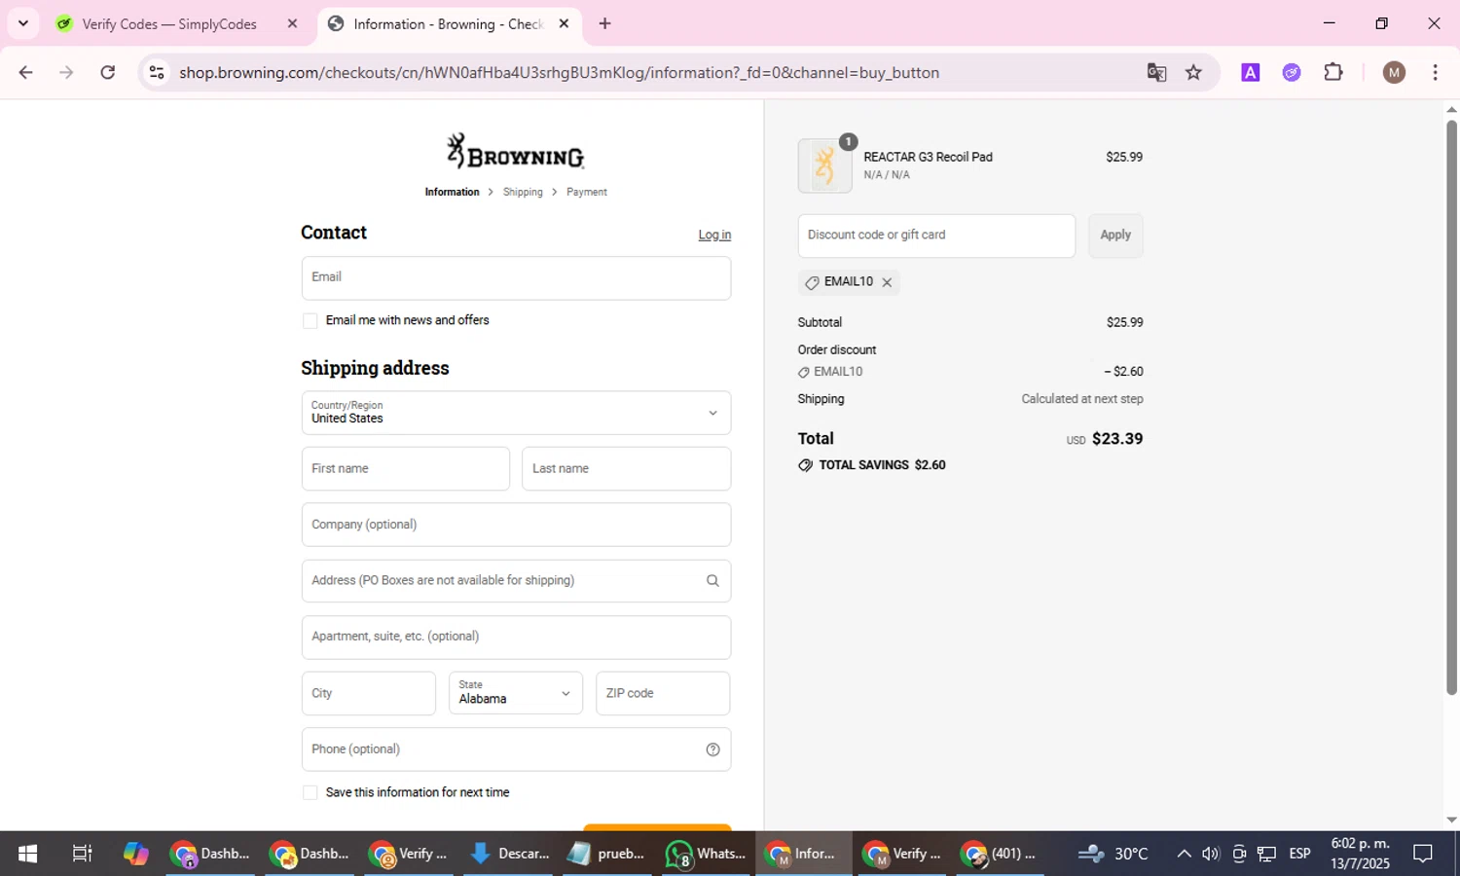The width and height of the screenshot is (1460, 876).
Task: Click the Company (optional) field
Action: click(x=516, y=525)
